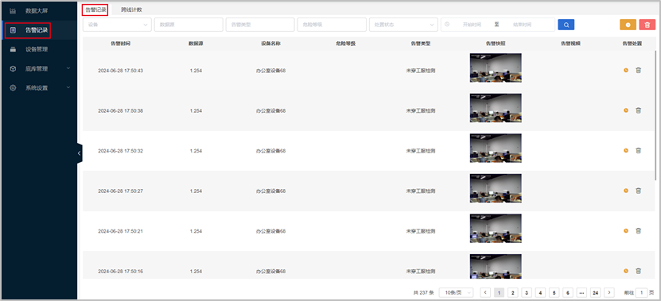Go to page 3

527,292
